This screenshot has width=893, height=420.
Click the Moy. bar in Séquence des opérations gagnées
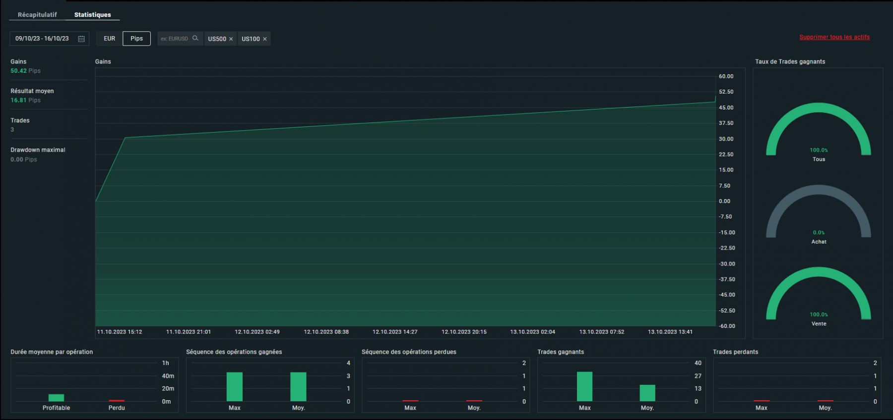pos(298,387)
